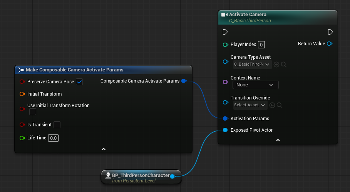Click the Return Value output pin
Viewport: 350px width, 192px height.
pyautogui.click(x=330, y=44)
